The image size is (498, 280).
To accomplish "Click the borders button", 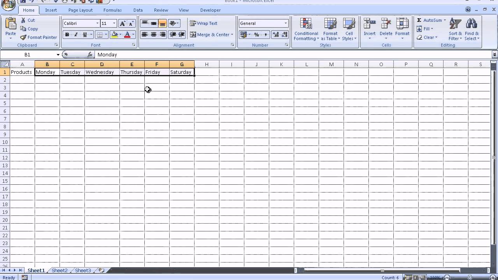I will (100, 35).
